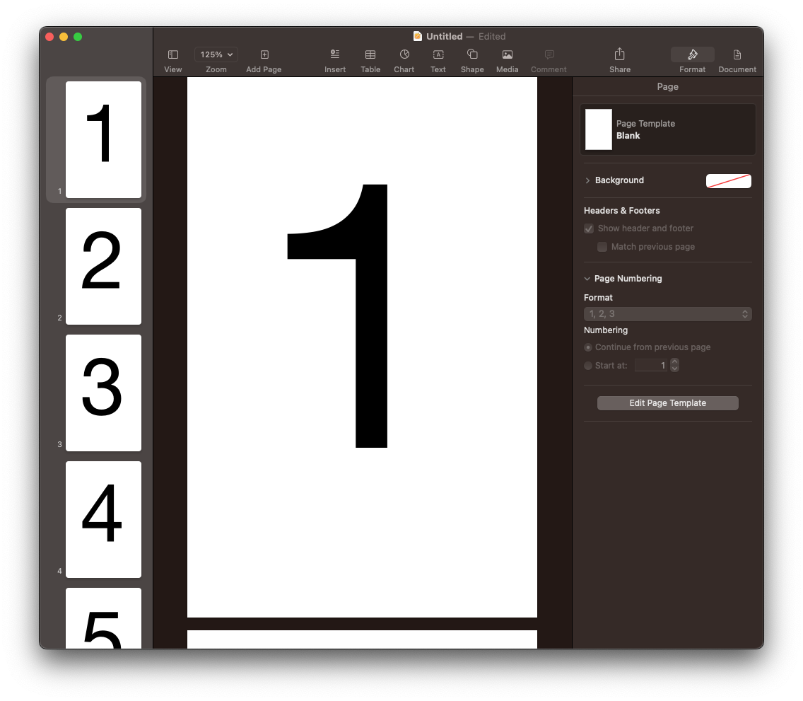Open the Media browser icon
The image size is (803, 701).
pyautogui.click(x=507, y=55)
